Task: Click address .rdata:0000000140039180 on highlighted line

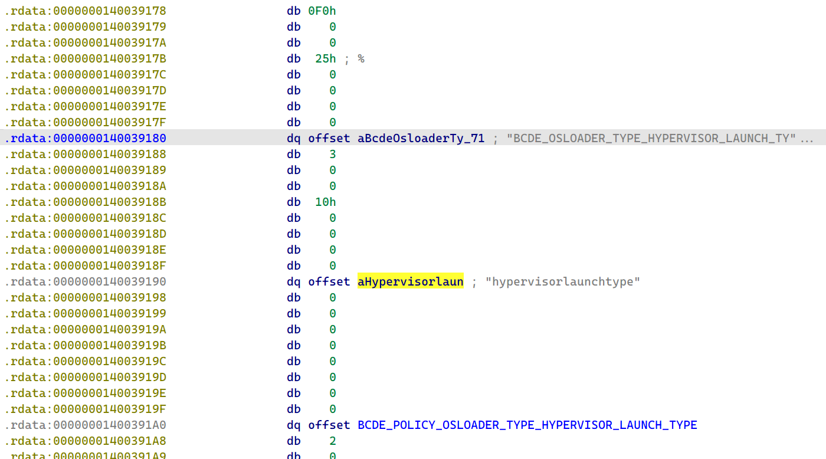Action: click(x=85, y=138)
